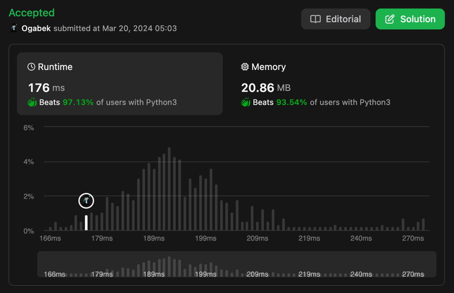The height and width of the screenshot is (293, 454).
Task: Click the 189ms label on the main chart axis
Action: click(154, 238)
